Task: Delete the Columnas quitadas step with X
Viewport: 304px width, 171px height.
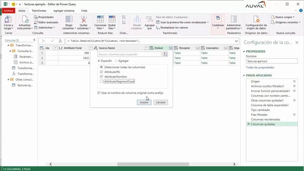Action: tap(248, 124)
